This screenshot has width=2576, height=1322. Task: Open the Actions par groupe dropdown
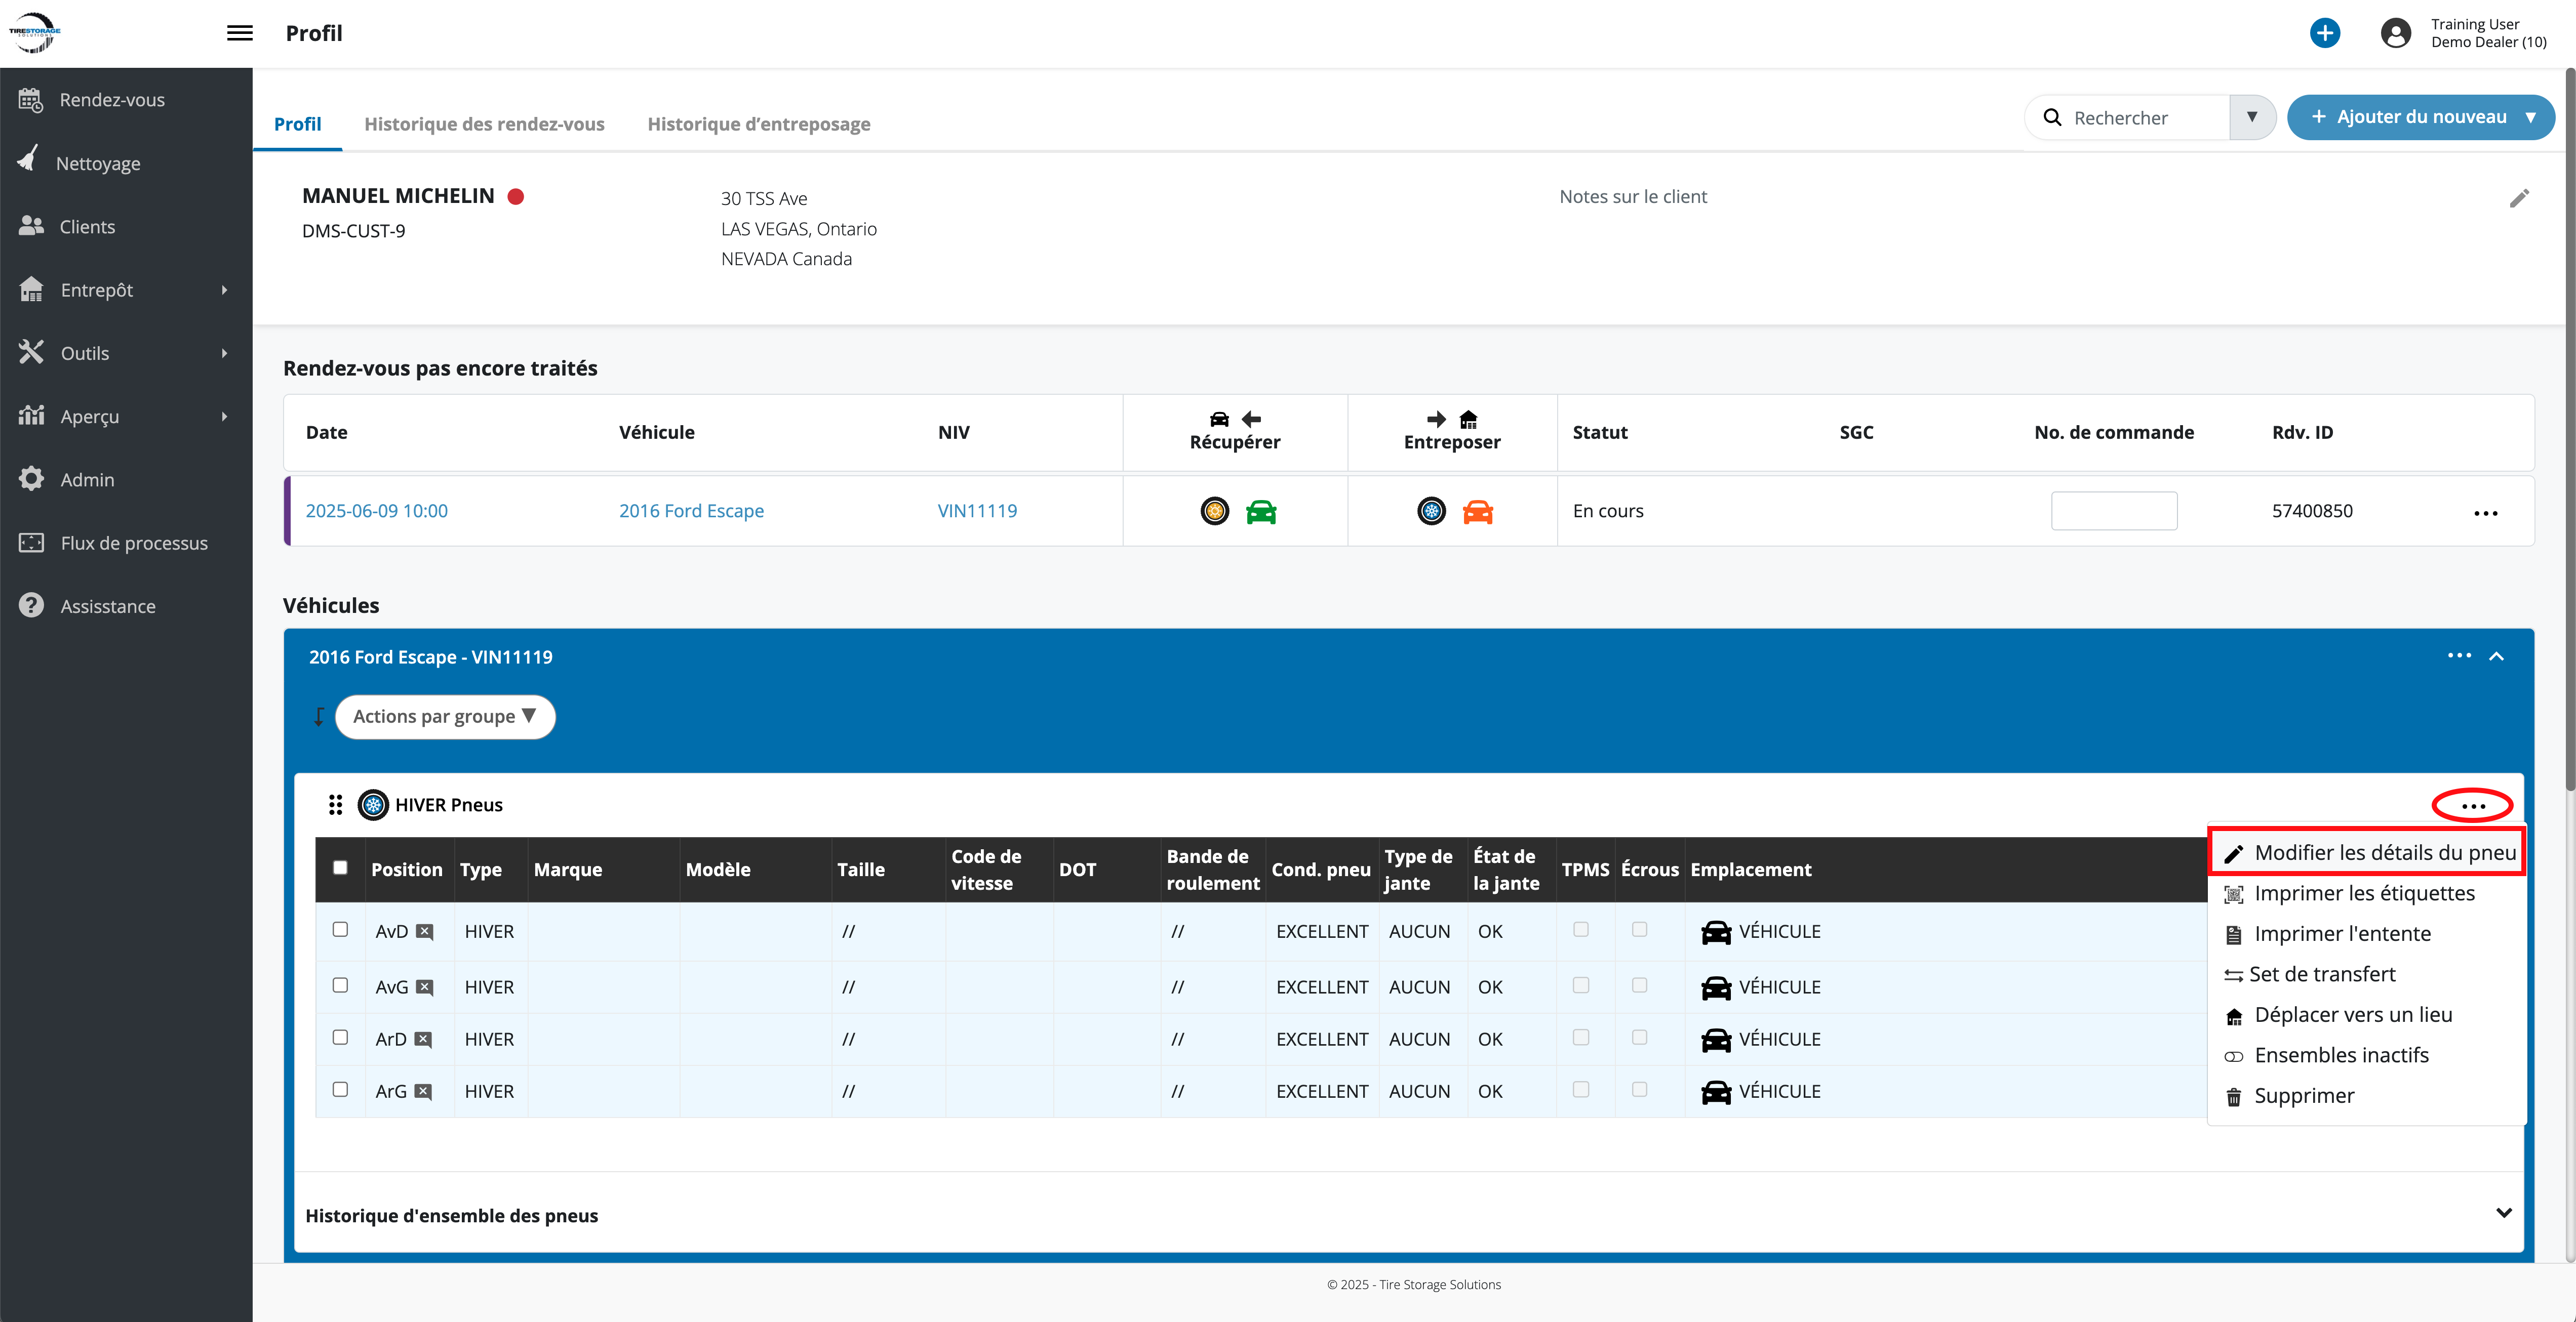pyautogui.click(x=445, y=717)
